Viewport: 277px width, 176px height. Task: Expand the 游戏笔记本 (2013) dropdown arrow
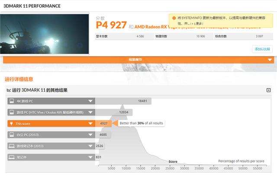point(90,146)
